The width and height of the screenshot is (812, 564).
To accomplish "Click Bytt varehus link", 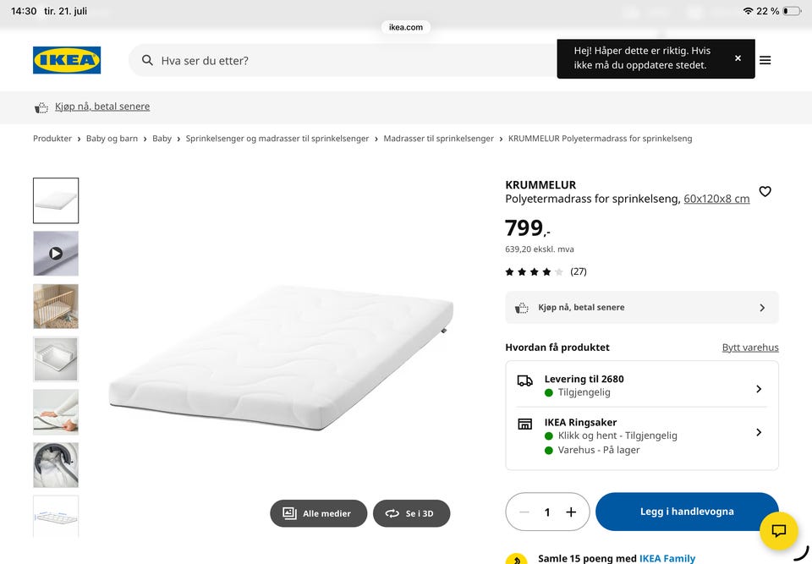I will (750, 348).
